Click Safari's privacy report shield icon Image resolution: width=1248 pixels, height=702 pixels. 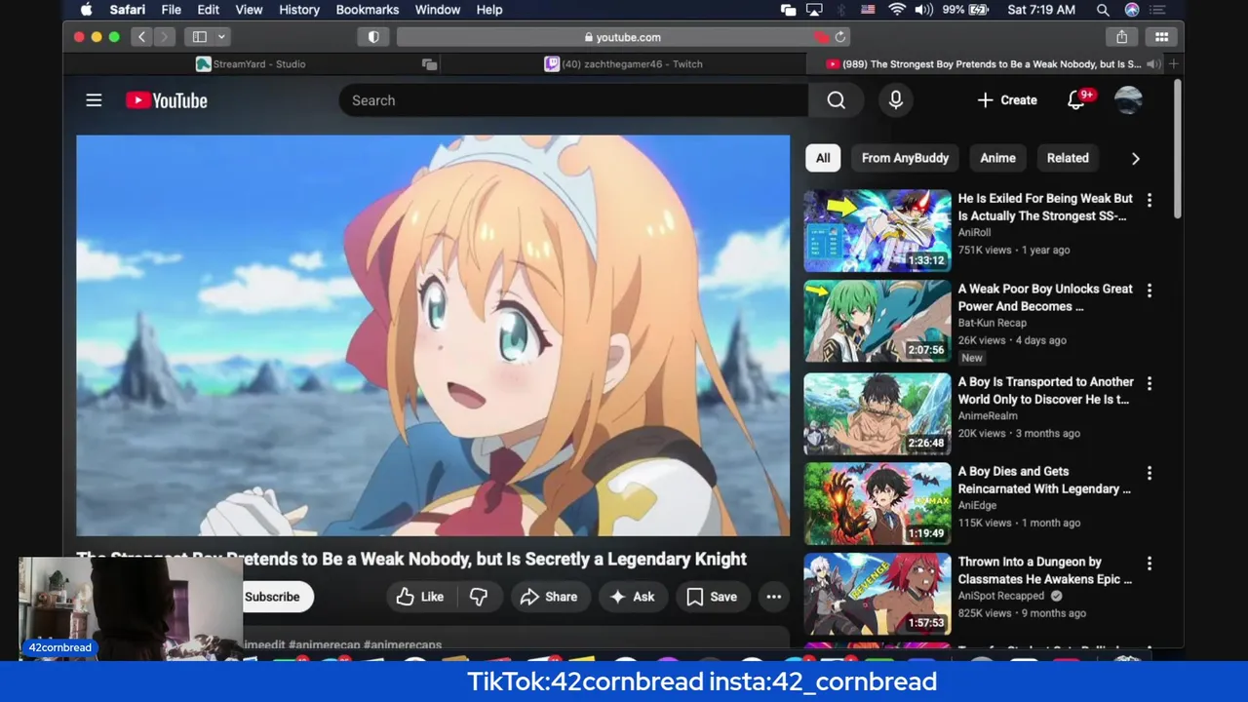(373, 37)
